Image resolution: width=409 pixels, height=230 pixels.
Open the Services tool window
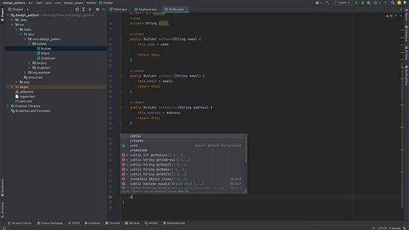click(132, 223)
